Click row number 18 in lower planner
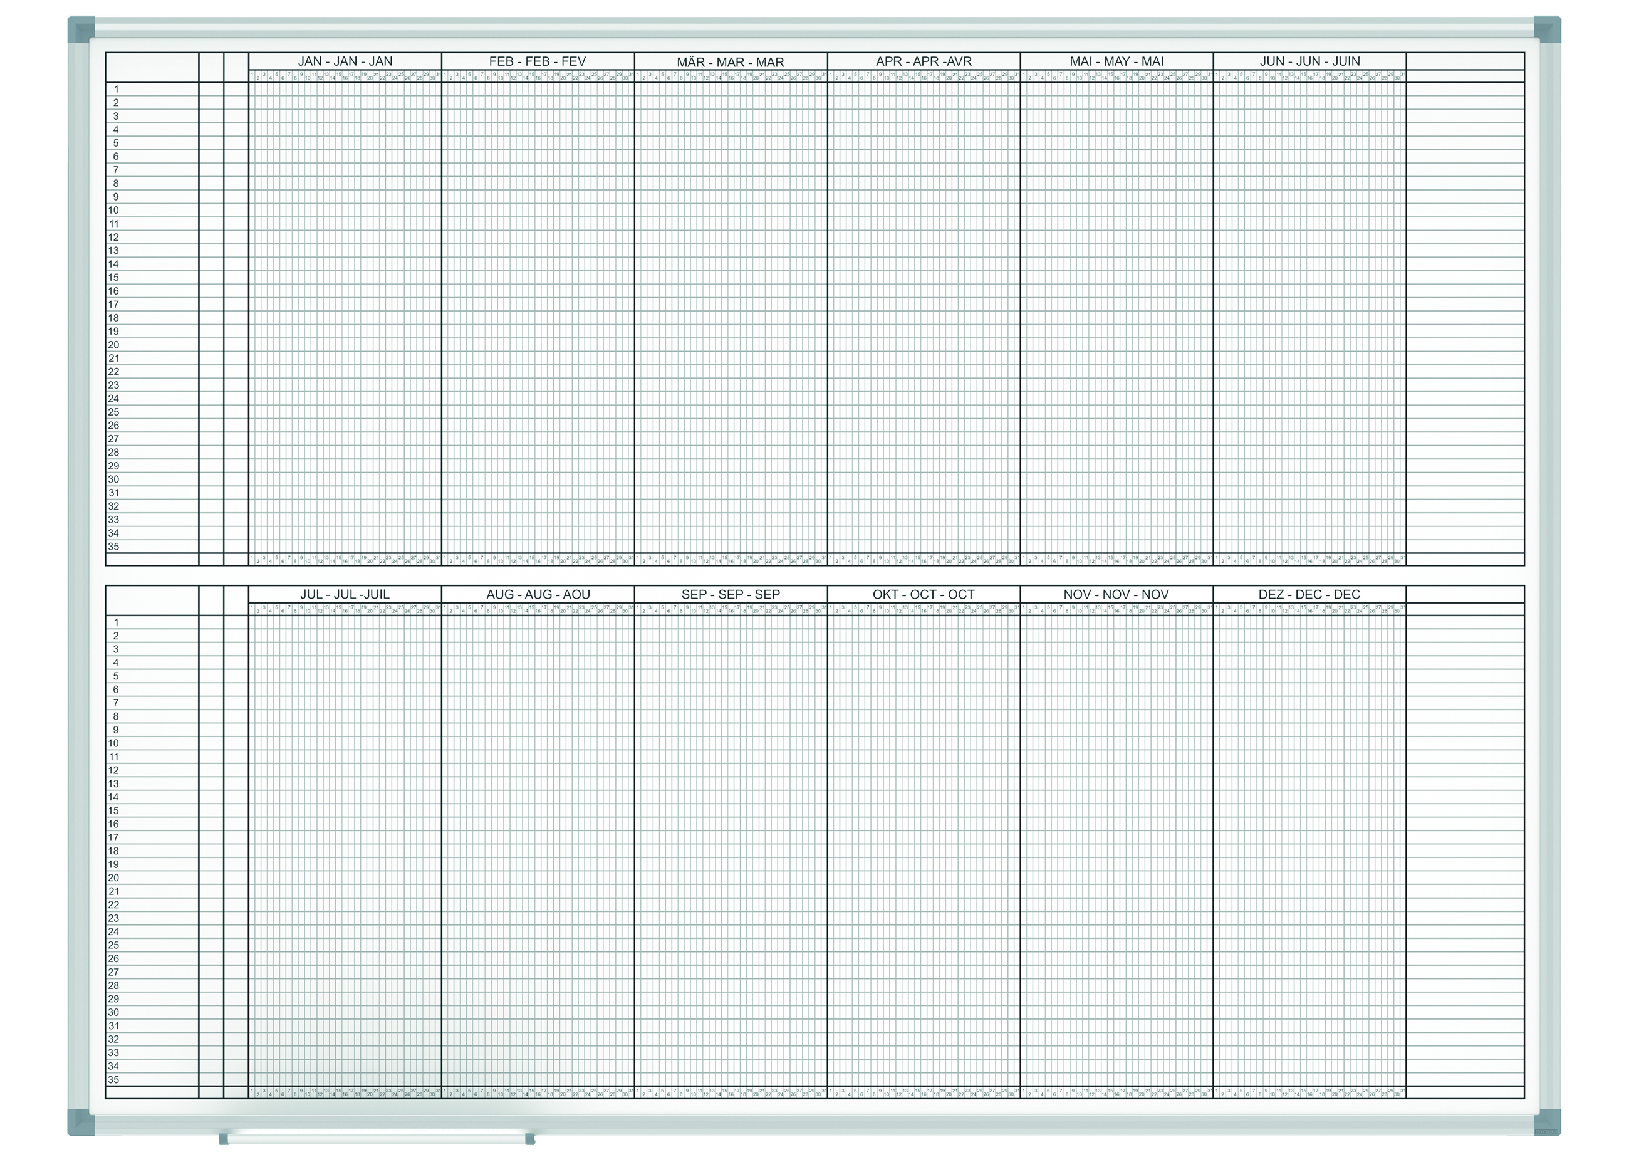 [113, 851]
